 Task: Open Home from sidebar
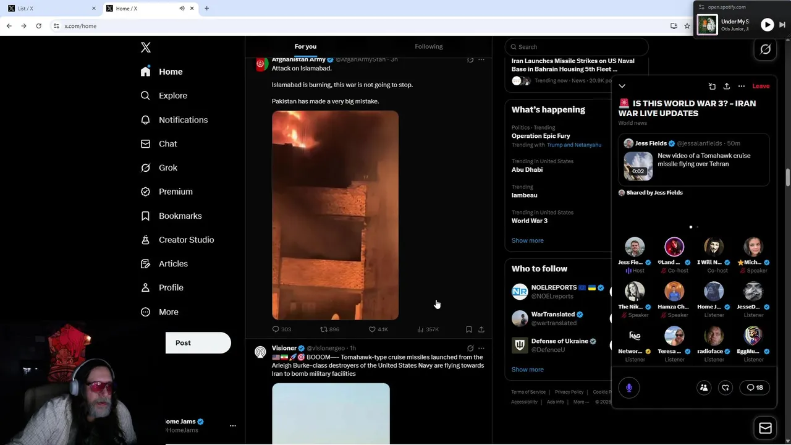[x=162, y=72]
